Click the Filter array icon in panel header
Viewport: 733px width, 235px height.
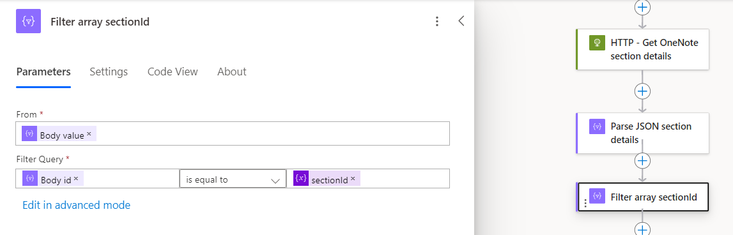click(28, 21)
